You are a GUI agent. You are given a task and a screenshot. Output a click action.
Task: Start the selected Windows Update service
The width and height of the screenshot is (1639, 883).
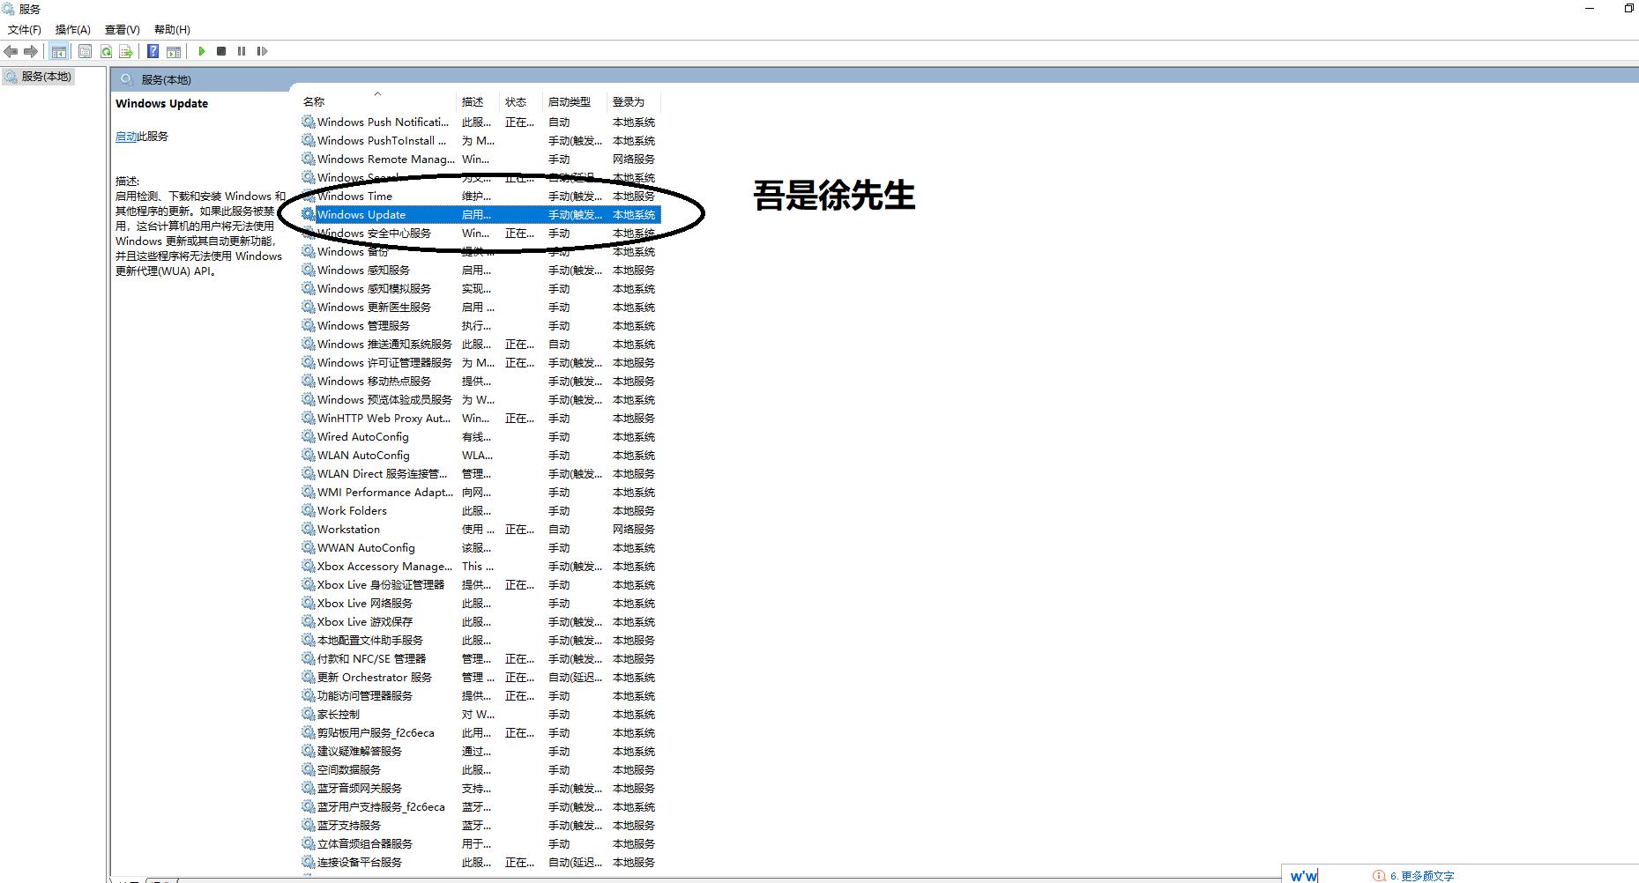point(202,51)
